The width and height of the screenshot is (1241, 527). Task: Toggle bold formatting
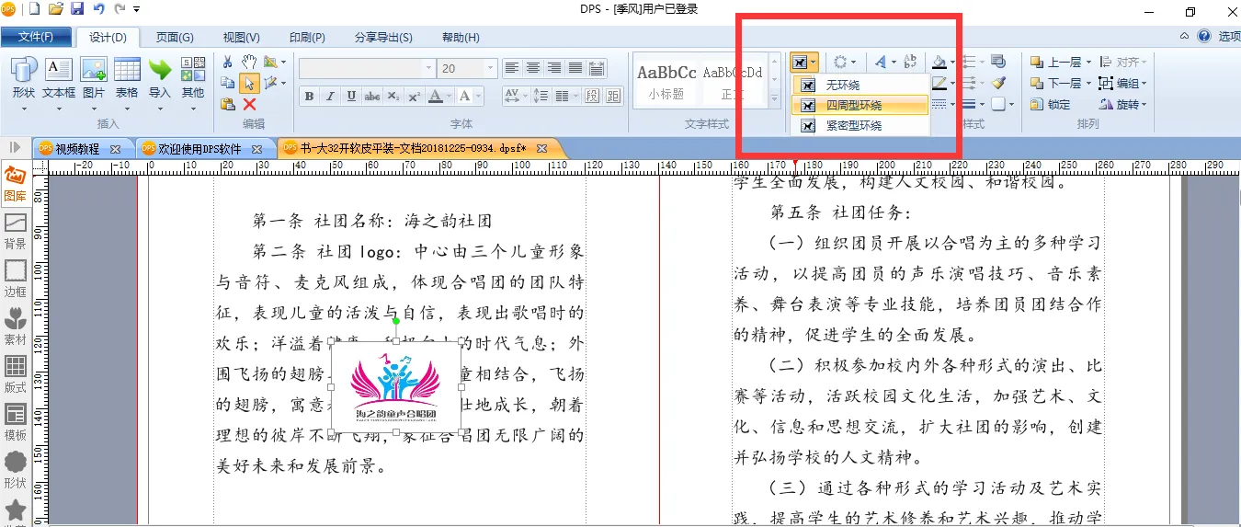coord(309,97)
